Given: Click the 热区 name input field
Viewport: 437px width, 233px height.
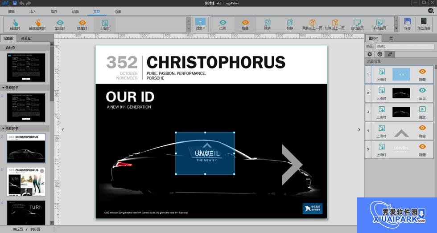Looking at the screenshot, I should pos(405,46).
